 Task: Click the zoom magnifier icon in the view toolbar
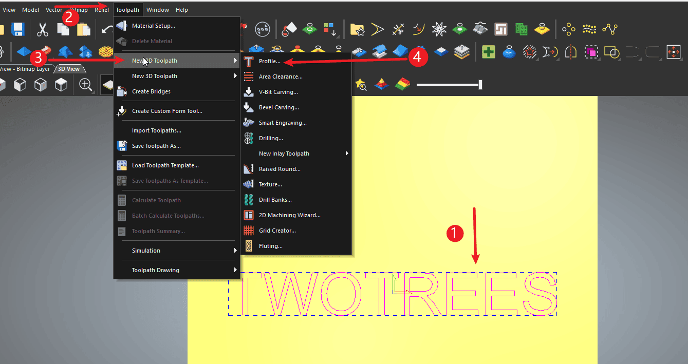tap(86, 85)
